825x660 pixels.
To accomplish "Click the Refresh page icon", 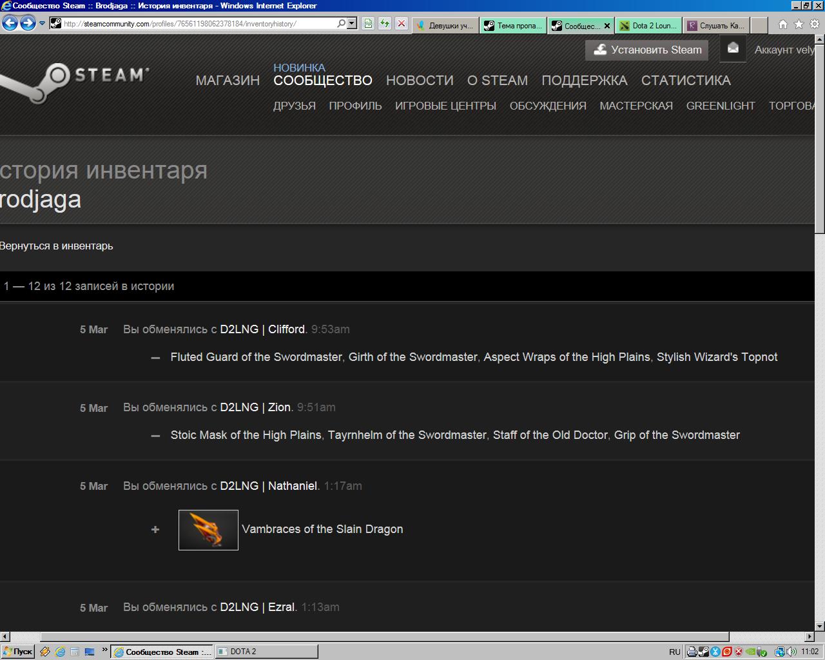I will [x=385, y=23].
